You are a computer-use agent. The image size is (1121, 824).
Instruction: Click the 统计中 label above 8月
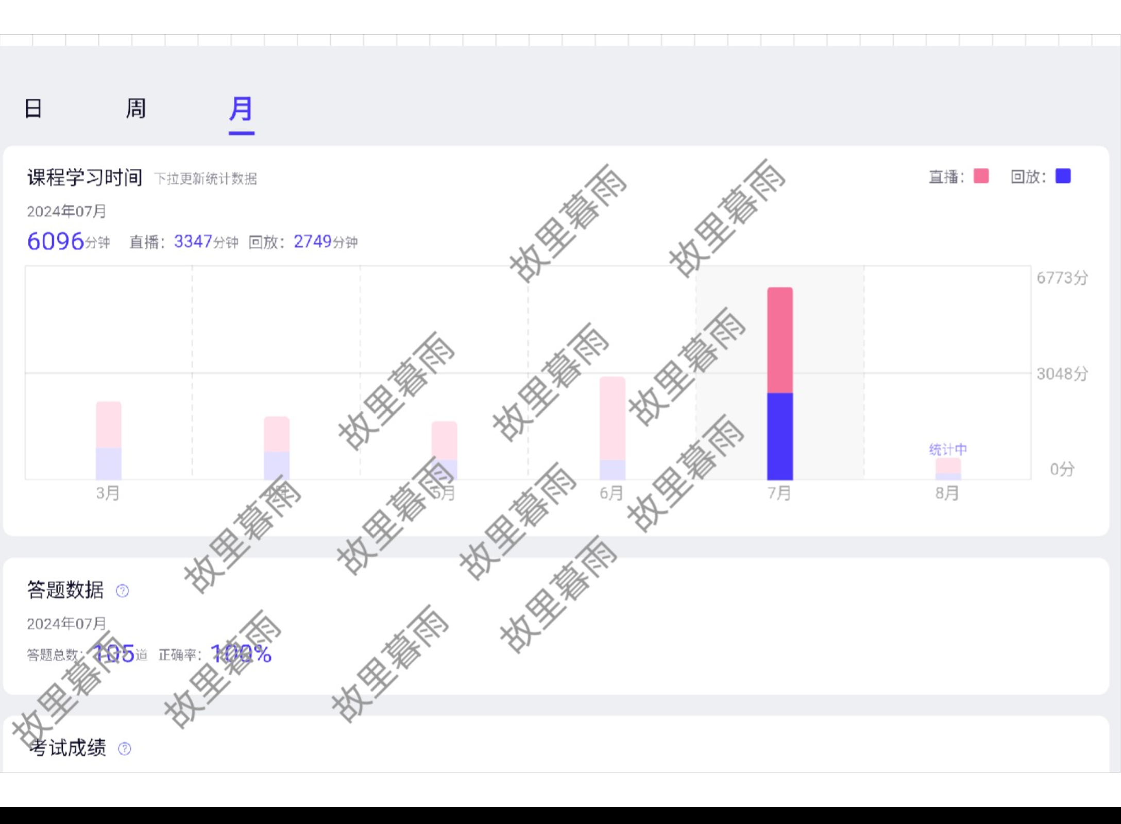(948, 450)
